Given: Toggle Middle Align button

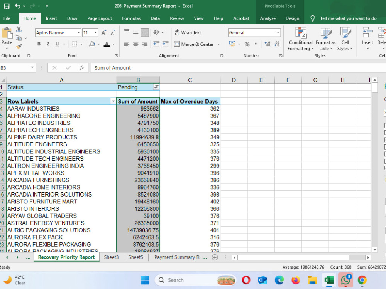Looking at the screenshot, I should click(135, 32).
